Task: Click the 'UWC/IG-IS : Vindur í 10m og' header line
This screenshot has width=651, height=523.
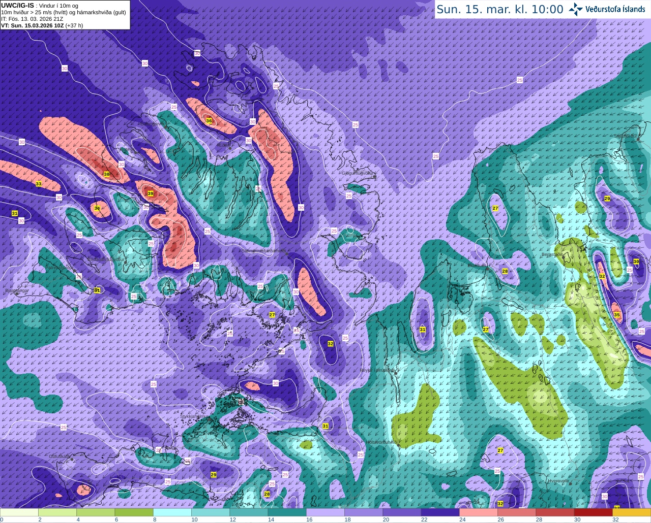Action: tap(39, 6)
